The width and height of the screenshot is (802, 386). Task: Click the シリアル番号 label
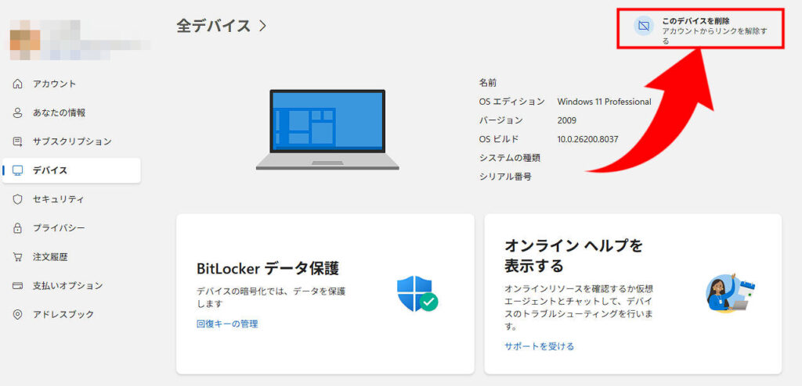(505, 177)
